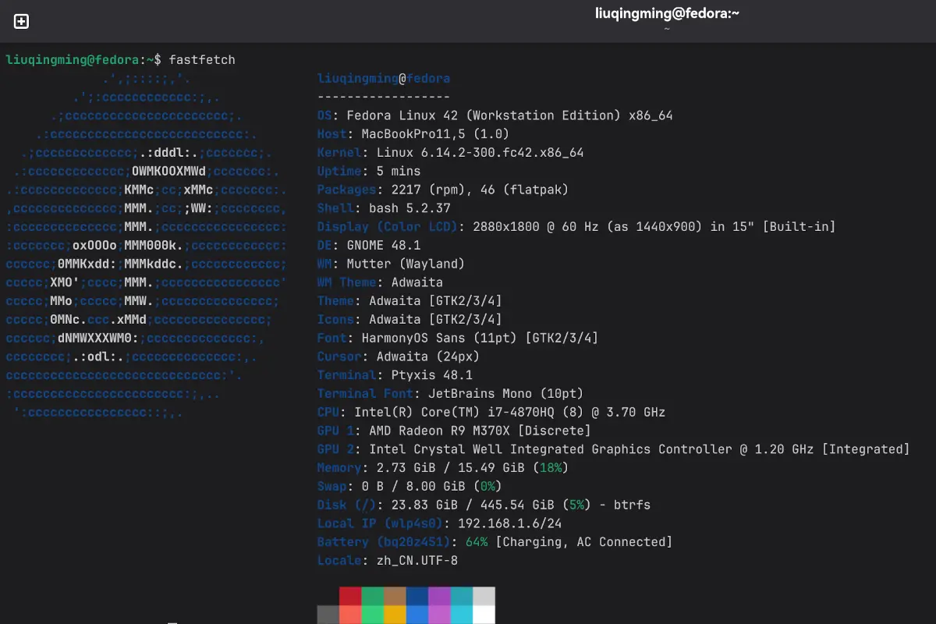Click the yellow color block

coord(395,615)
